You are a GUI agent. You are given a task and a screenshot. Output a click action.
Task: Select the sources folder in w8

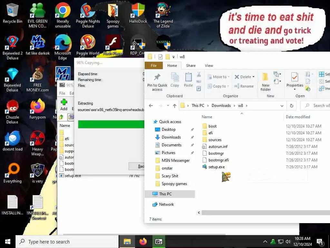coord(215,139)
